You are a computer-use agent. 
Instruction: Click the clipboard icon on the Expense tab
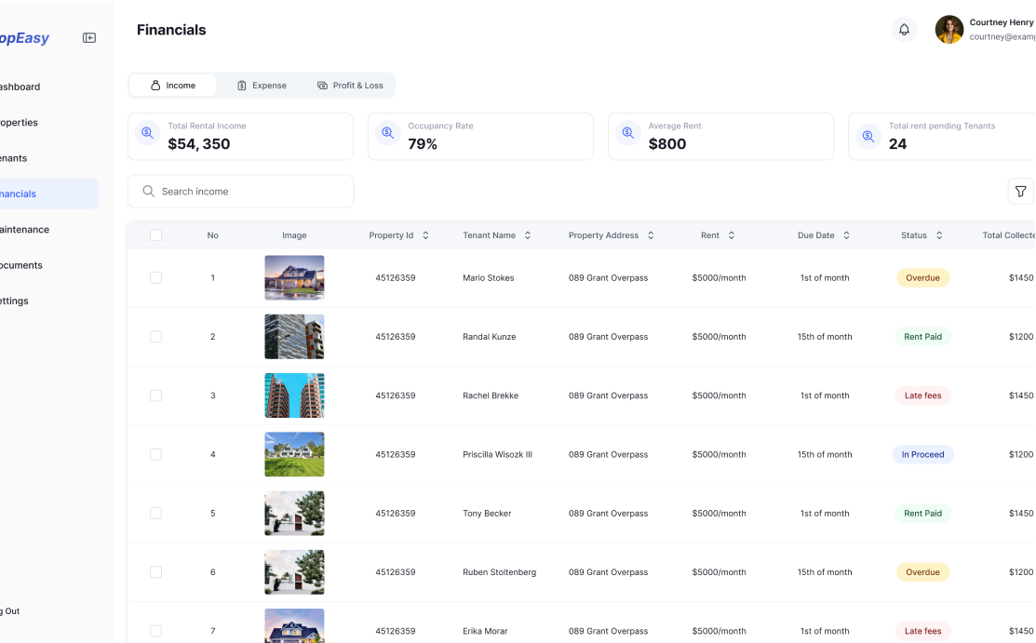coord(242,86)
